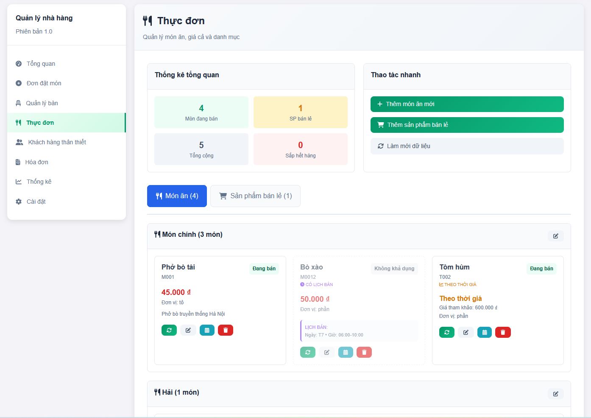Click Đang bán badge on Tôm hùm
The height and width of the screenshot is (418, 591).
541,269
